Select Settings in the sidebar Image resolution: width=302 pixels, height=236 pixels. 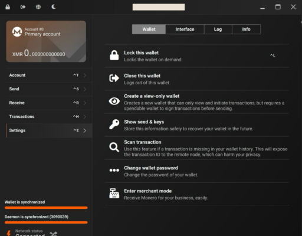tap(49, 130)
